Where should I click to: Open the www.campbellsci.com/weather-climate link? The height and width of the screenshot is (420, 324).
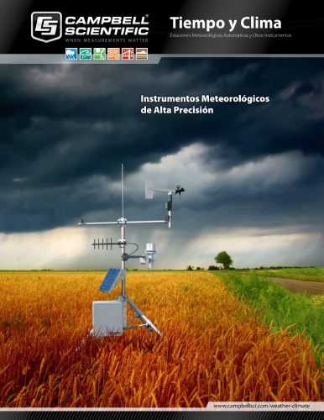(x=262, y=406)
